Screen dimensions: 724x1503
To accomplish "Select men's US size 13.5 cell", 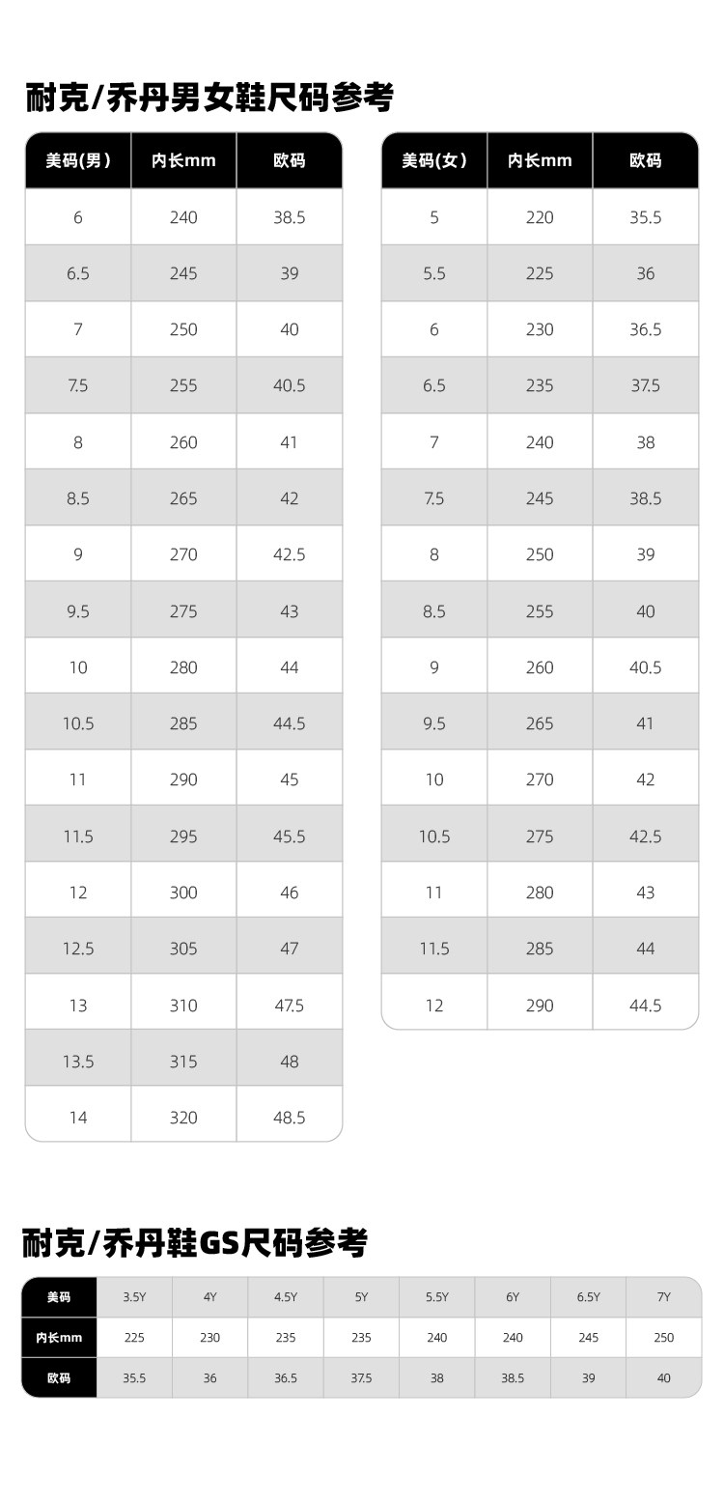I will (x=78, y=1062).
